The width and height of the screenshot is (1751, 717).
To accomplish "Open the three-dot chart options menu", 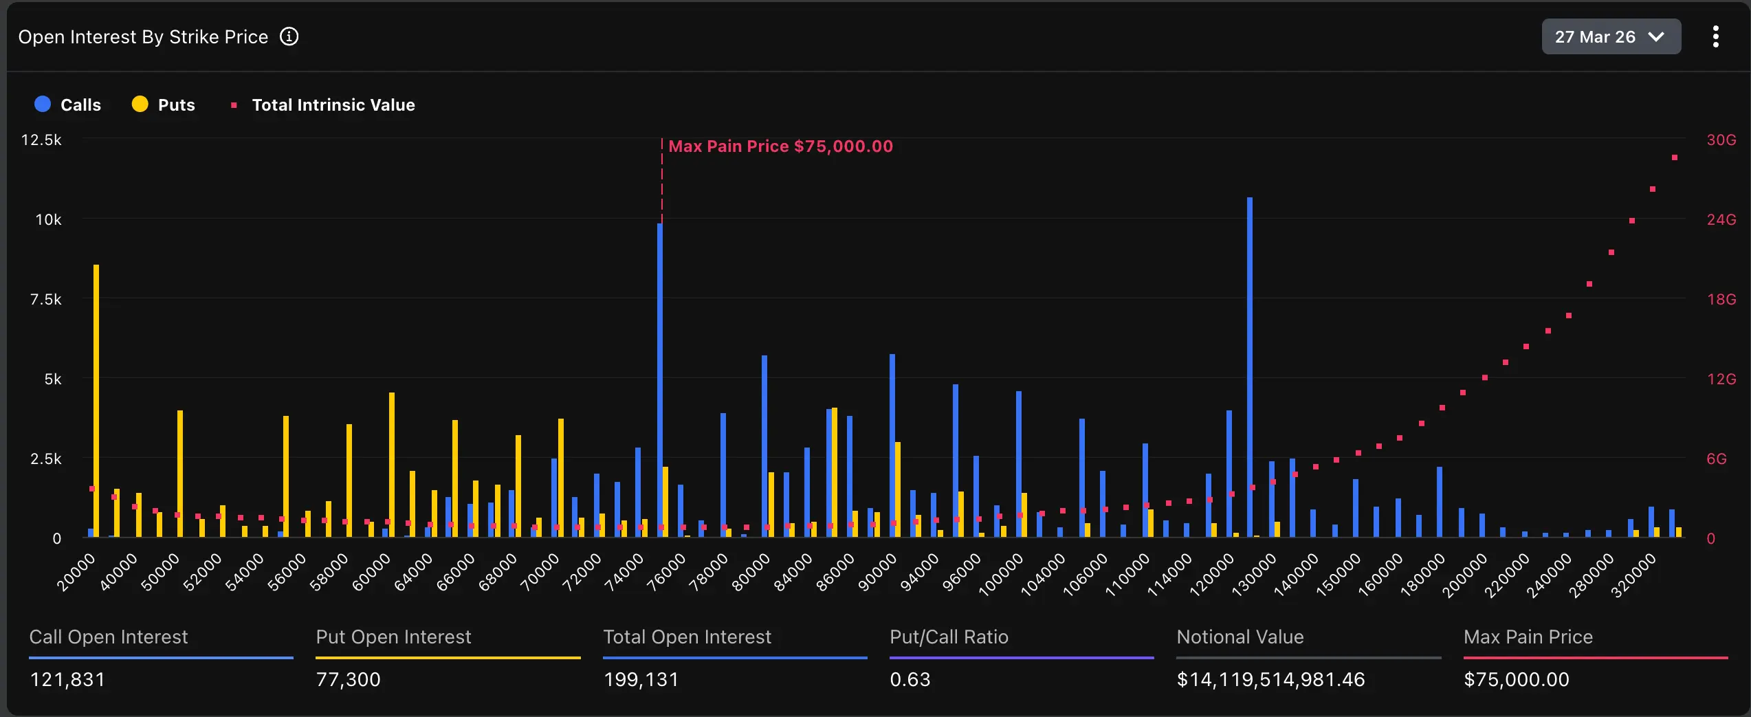I will pos(1716,36).
